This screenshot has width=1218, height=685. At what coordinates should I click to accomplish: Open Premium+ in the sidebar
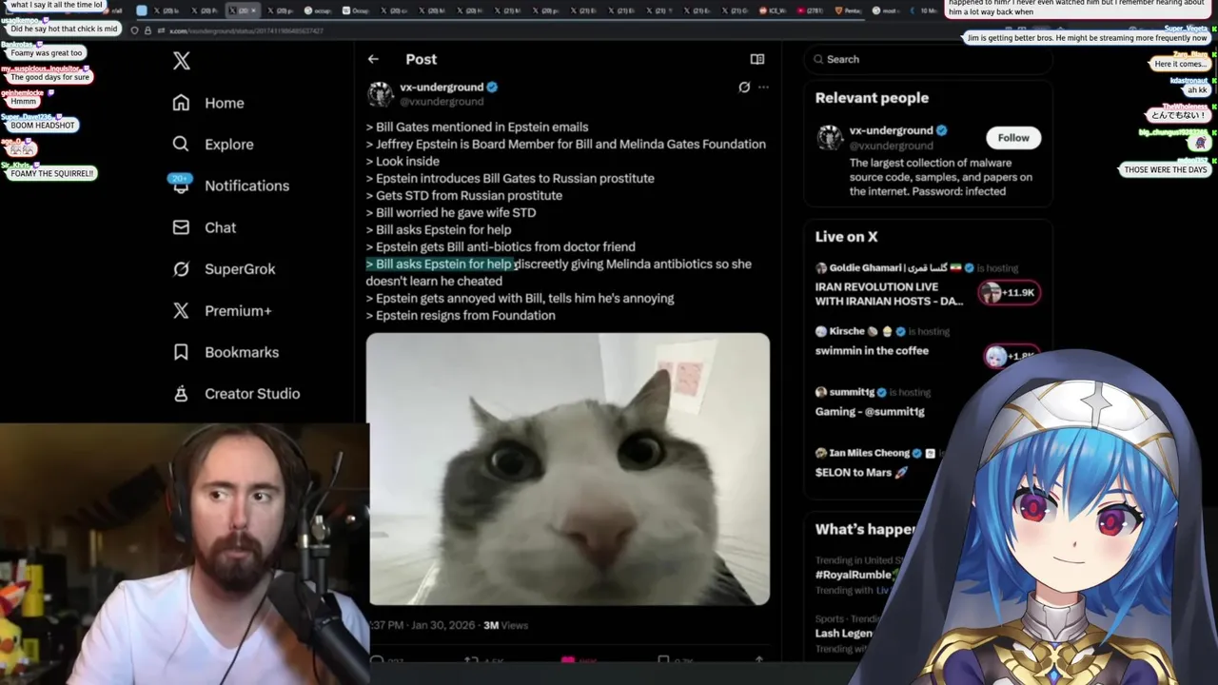pos(222,310)
